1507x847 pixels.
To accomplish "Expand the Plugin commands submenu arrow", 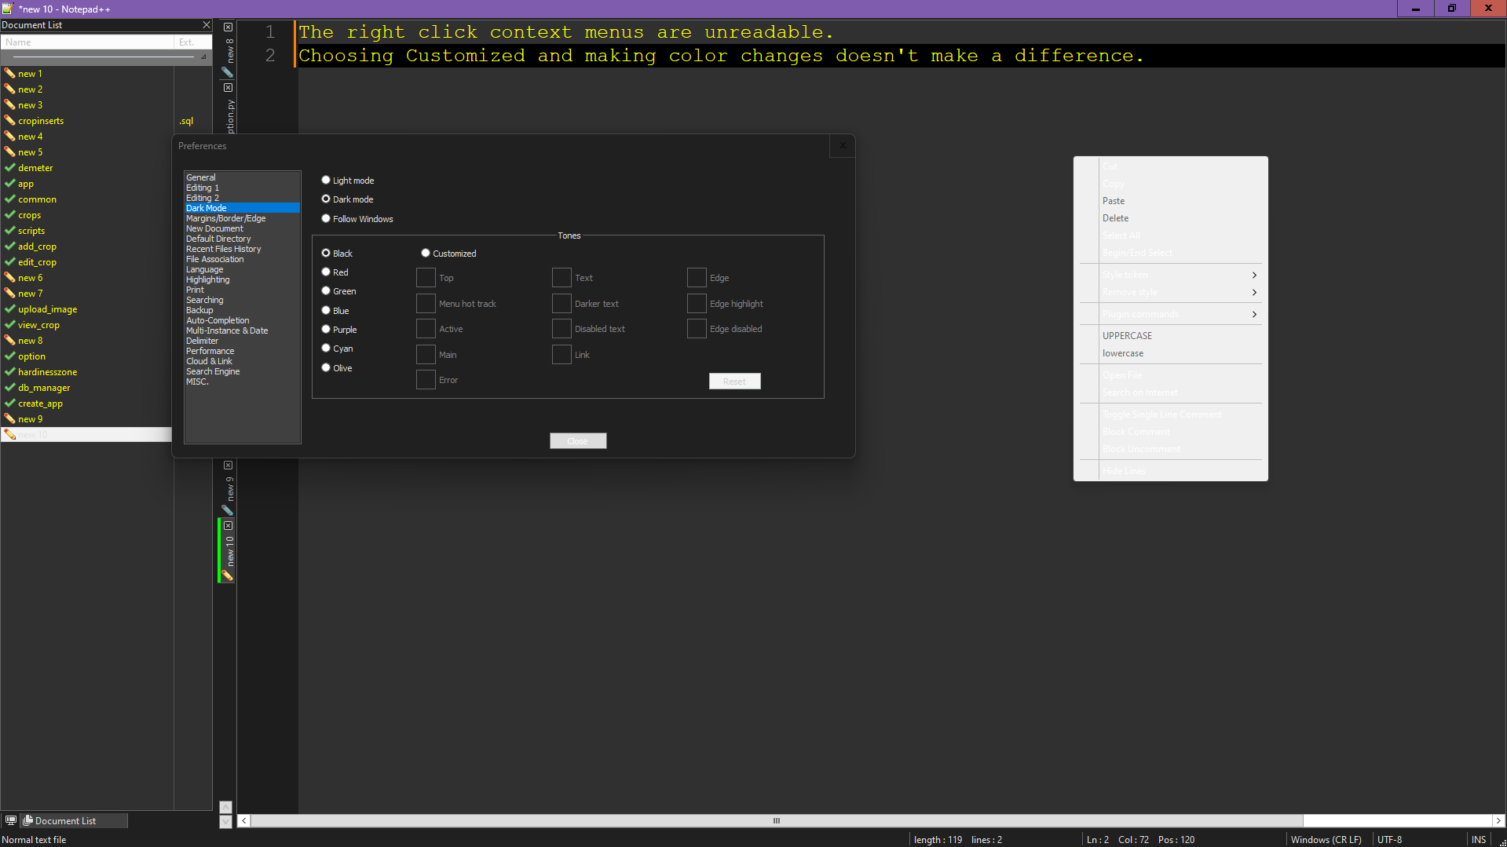I will [x=1254, y=314].
